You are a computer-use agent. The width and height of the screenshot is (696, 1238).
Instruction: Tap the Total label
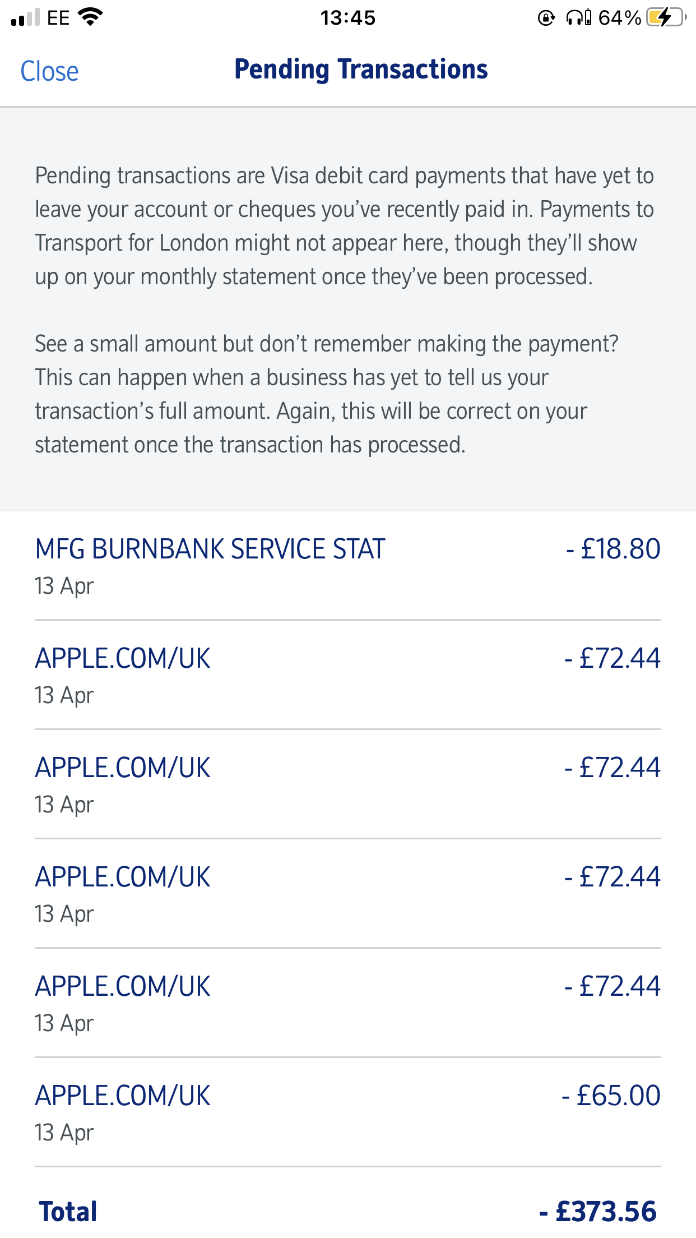68,1212
